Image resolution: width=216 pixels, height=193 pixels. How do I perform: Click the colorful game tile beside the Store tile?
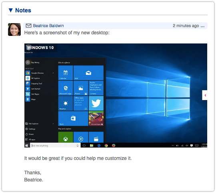point(96,118)
